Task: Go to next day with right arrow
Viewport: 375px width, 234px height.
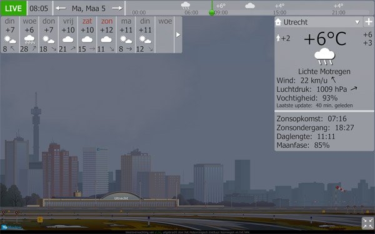Action: pos(117,8)
